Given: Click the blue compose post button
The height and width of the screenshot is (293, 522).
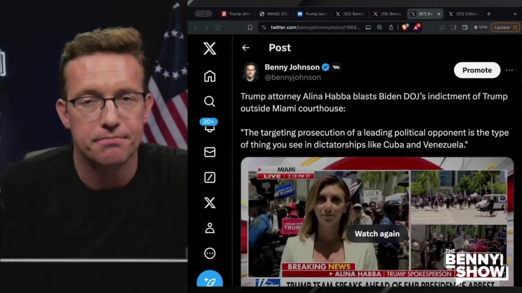Looking at the screenshot, I should point(210,281).
